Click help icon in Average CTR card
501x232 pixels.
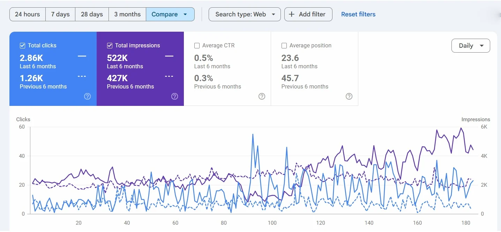(262, 96)
